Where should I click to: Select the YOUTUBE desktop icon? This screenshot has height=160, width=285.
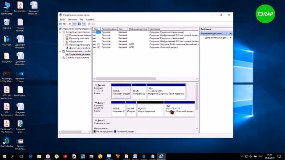pyautogui.click(x=7, y=40)
